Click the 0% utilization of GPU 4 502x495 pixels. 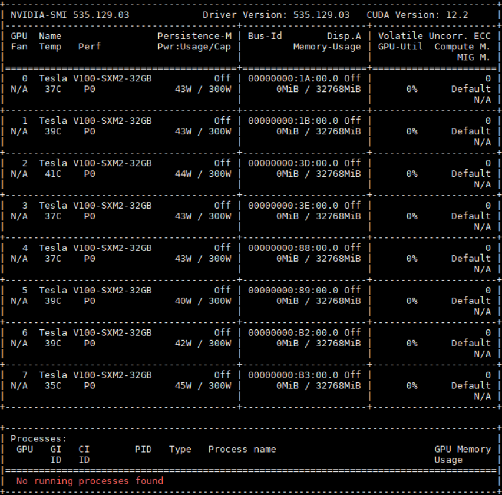click(x=412, y=259)
